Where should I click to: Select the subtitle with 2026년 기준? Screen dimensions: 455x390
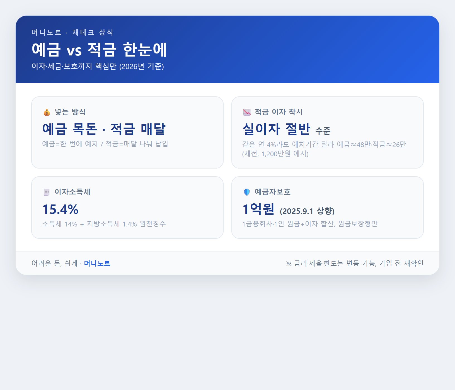tap(98, 66)
